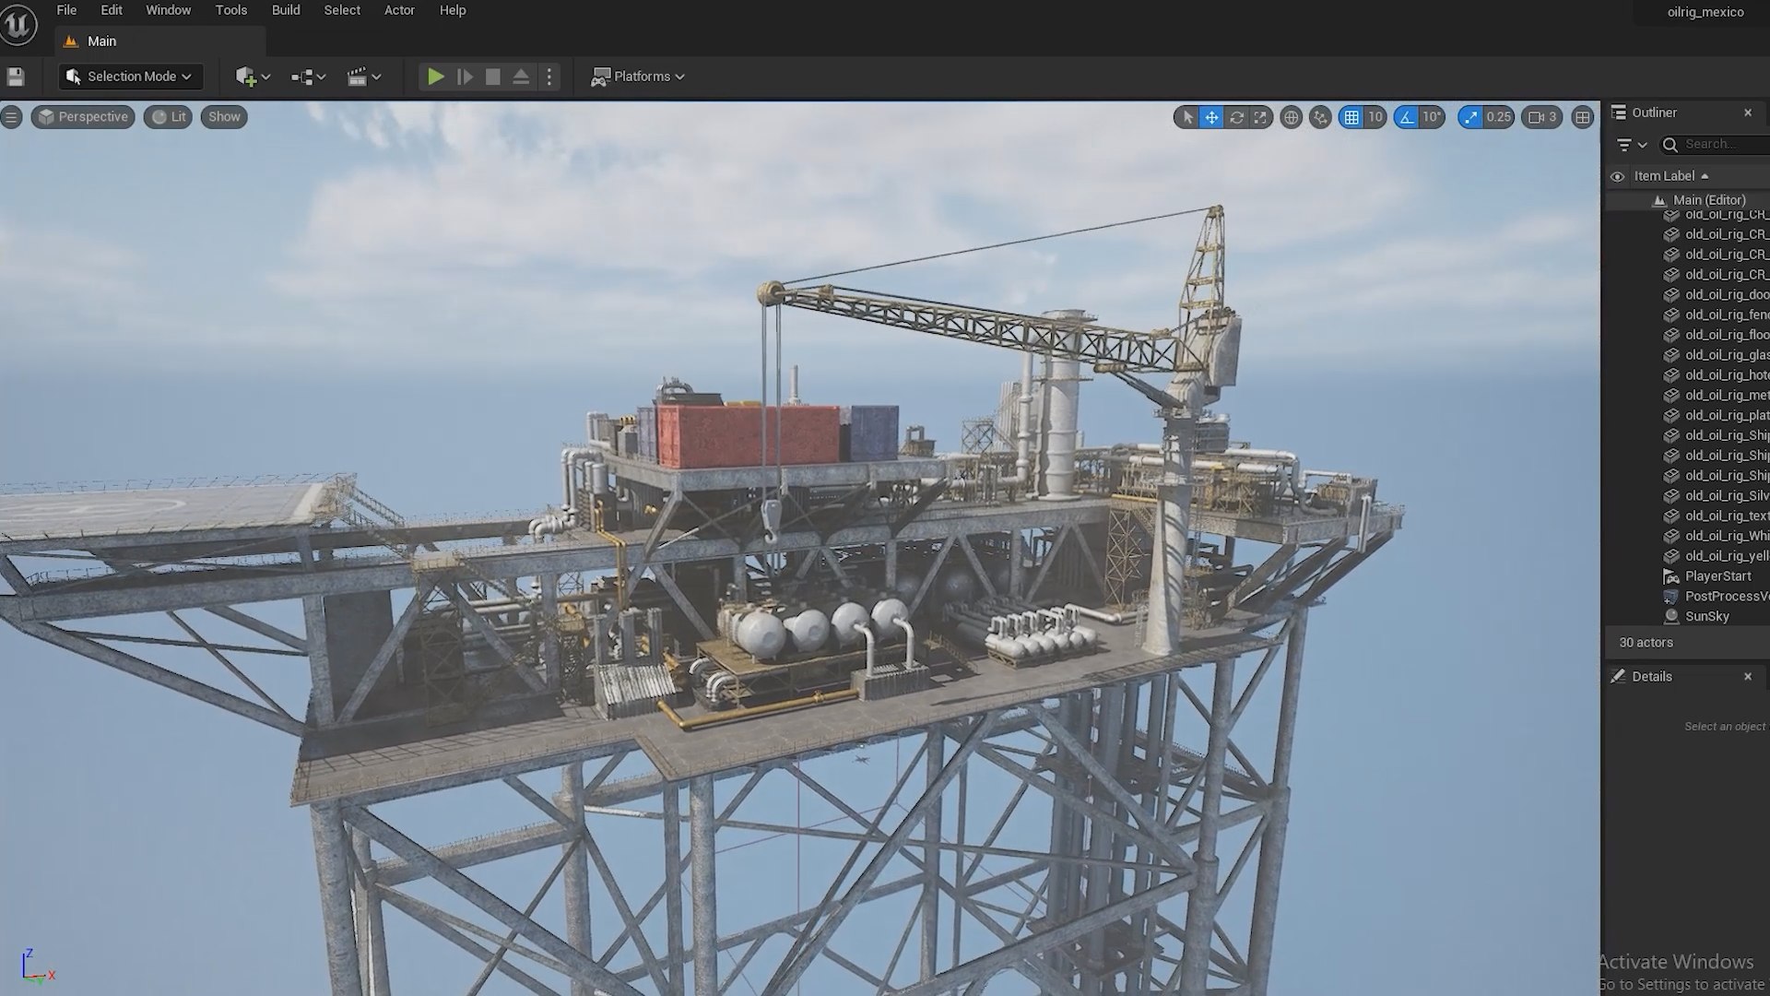Open the add content cube icon menu
The width and height of the screenshot is (1770, 996).
point(252,77)
